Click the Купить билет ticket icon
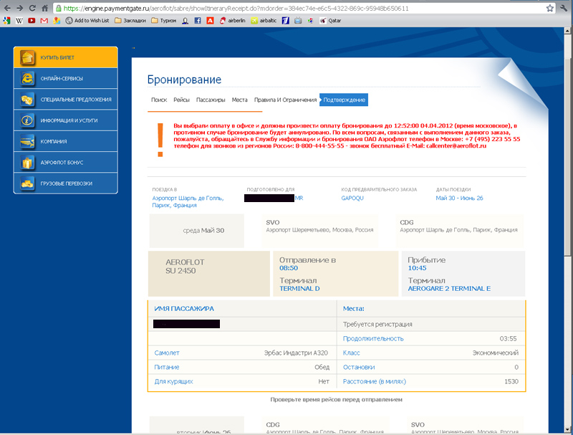Screen dimensions: 573x435 click(x=27, y=57)
